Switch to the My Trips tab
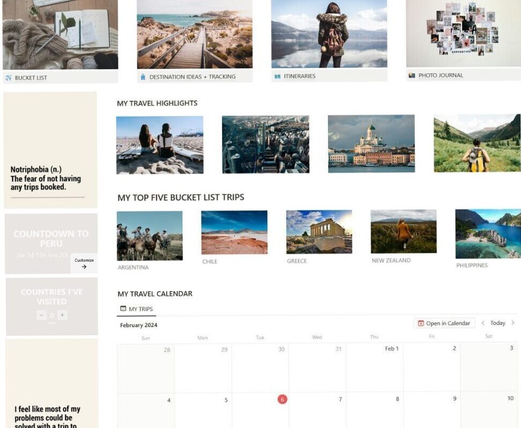Viewport: 521px width, 428px height. 137,309
